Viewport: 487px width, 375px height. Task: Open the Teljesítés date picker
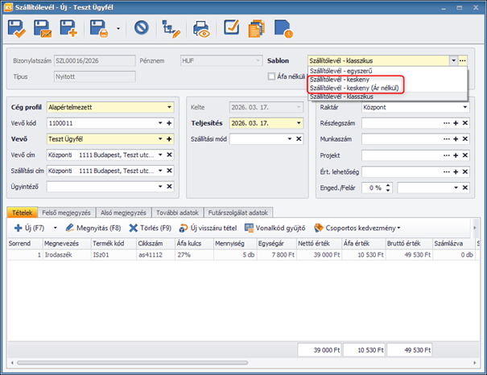pos(299,123)
